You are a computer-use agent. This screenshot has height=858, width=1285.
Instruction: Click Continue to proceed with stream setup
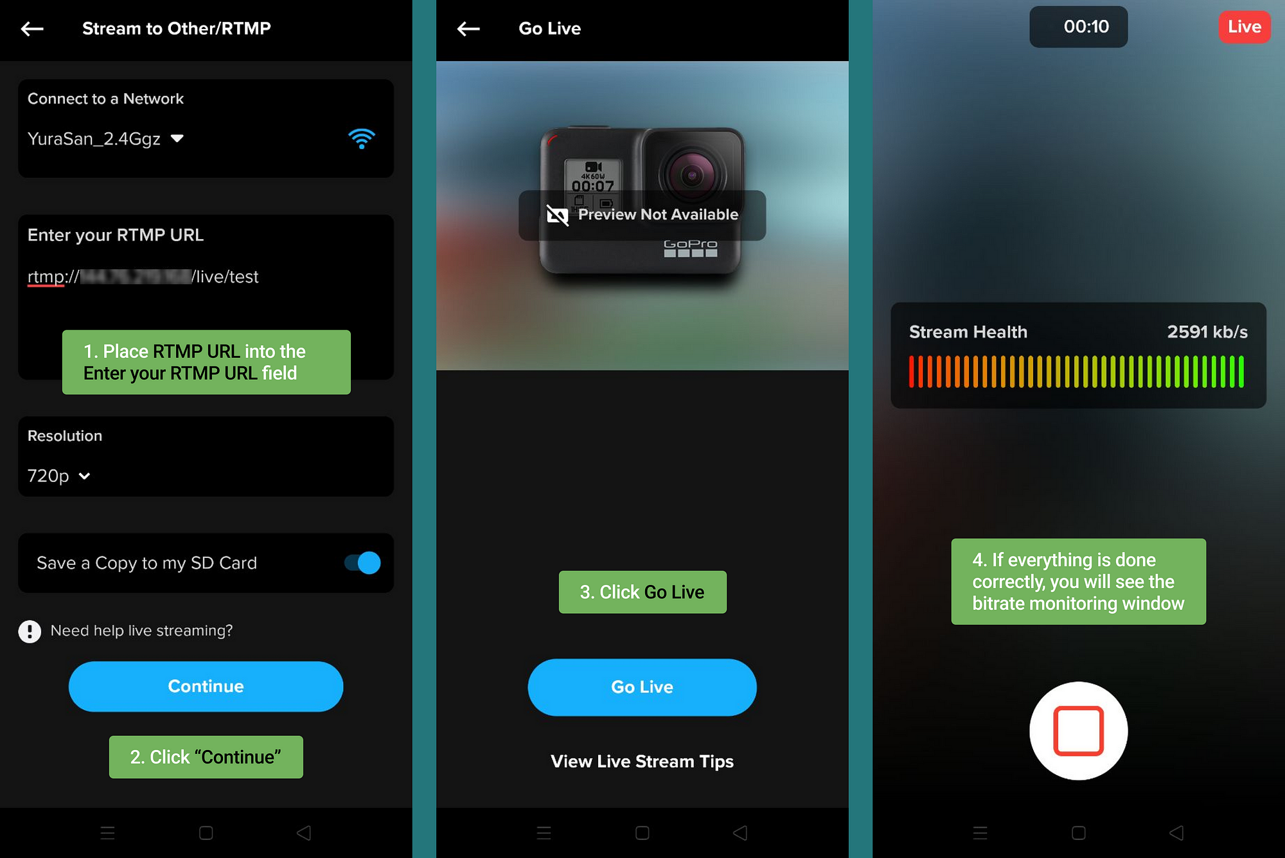(x=205, y=684)
